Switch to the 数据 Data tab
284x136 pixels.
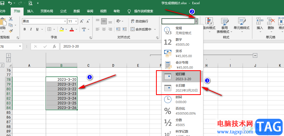coord(77,11)
